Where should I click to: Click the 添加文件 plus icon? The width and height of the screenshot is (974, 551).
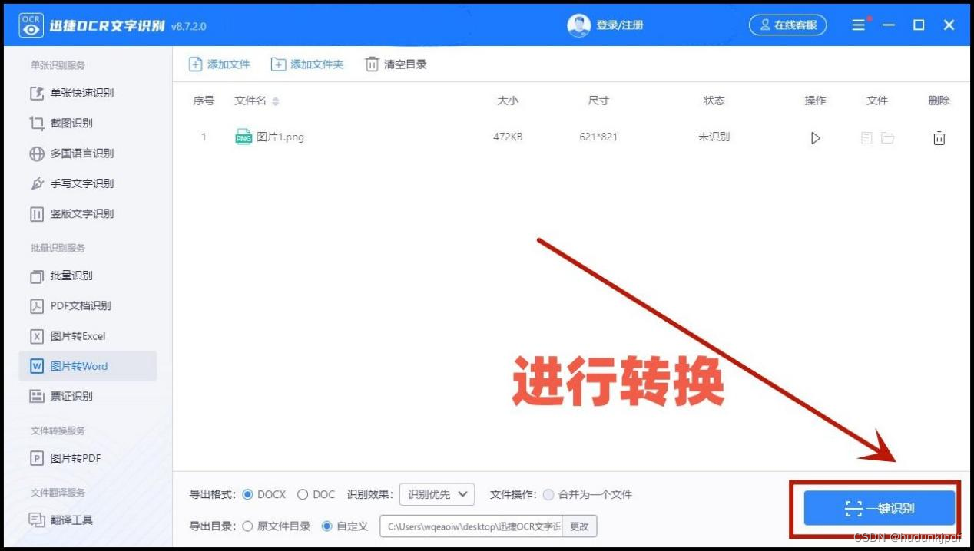[x=196, y=64]
